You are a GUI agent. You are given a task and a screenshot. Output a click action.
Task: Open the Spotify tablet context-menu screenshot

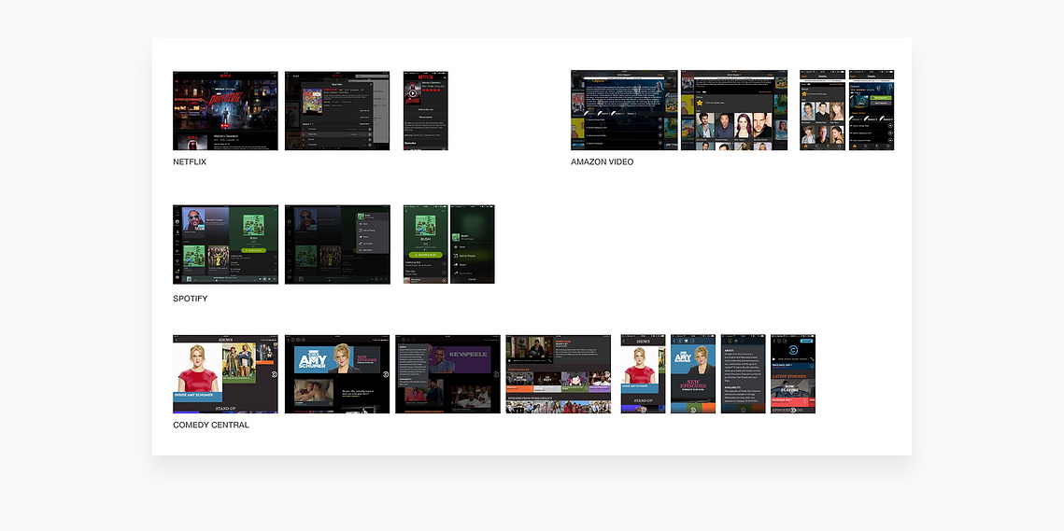[337, 245]
